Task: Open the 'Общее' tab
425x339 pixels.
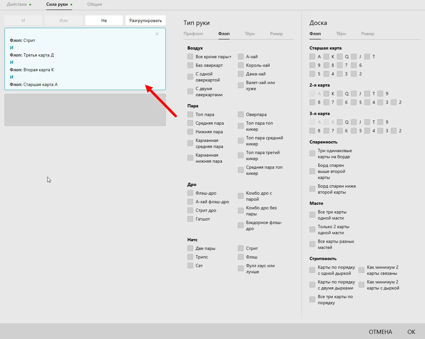Action: (x=95, y=4)
